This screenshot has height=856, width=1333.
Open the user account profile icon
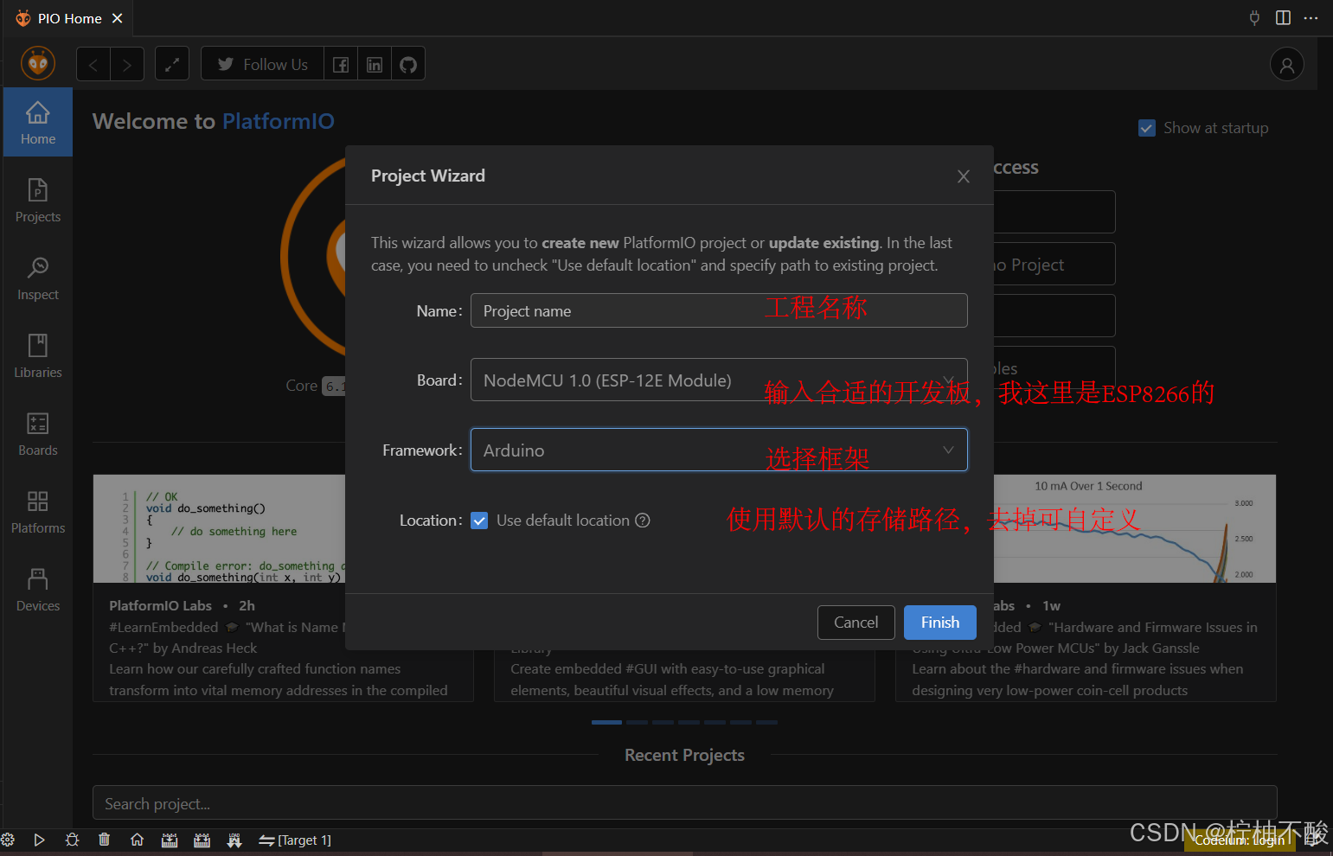point(1287,65)
